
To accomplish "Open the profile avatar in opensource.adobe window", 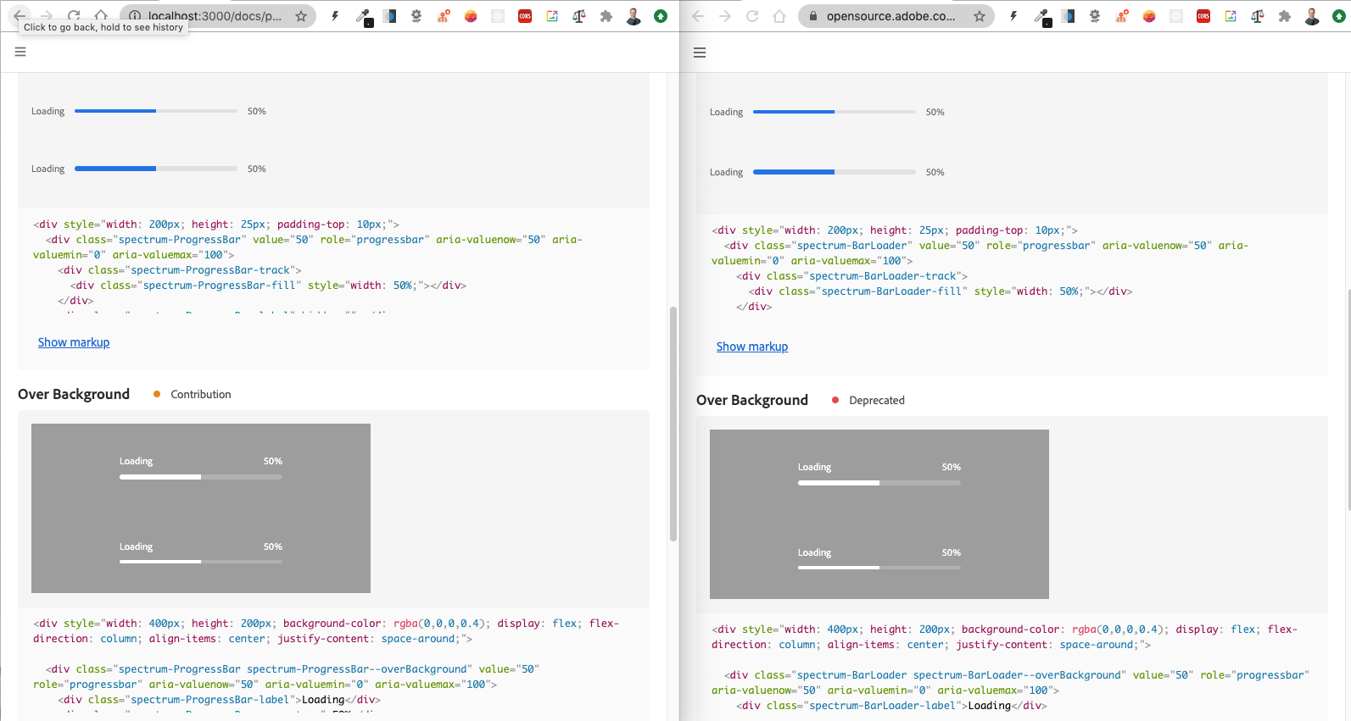I will [1312, 16].
